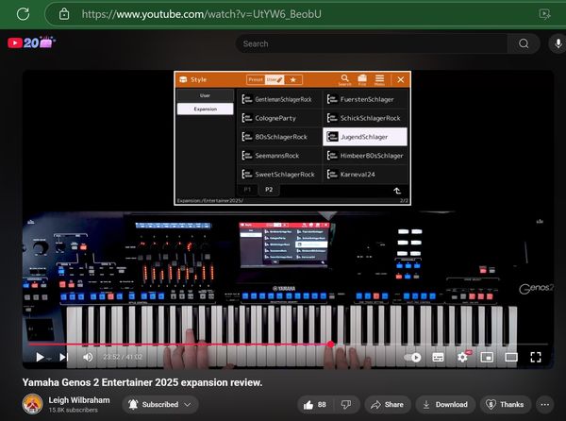Reload the page with the refresh icon
The image size is (566, 421).
pyautogui.click(x=23, y=14)
